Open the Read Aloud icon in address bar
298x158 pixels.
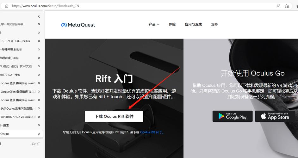278,6
